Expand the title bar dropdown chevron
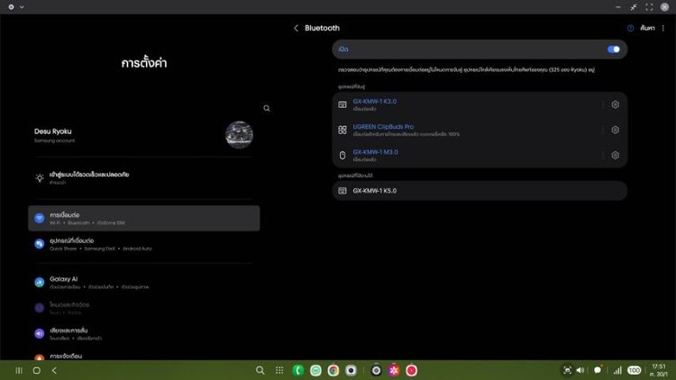 point(22,6)
